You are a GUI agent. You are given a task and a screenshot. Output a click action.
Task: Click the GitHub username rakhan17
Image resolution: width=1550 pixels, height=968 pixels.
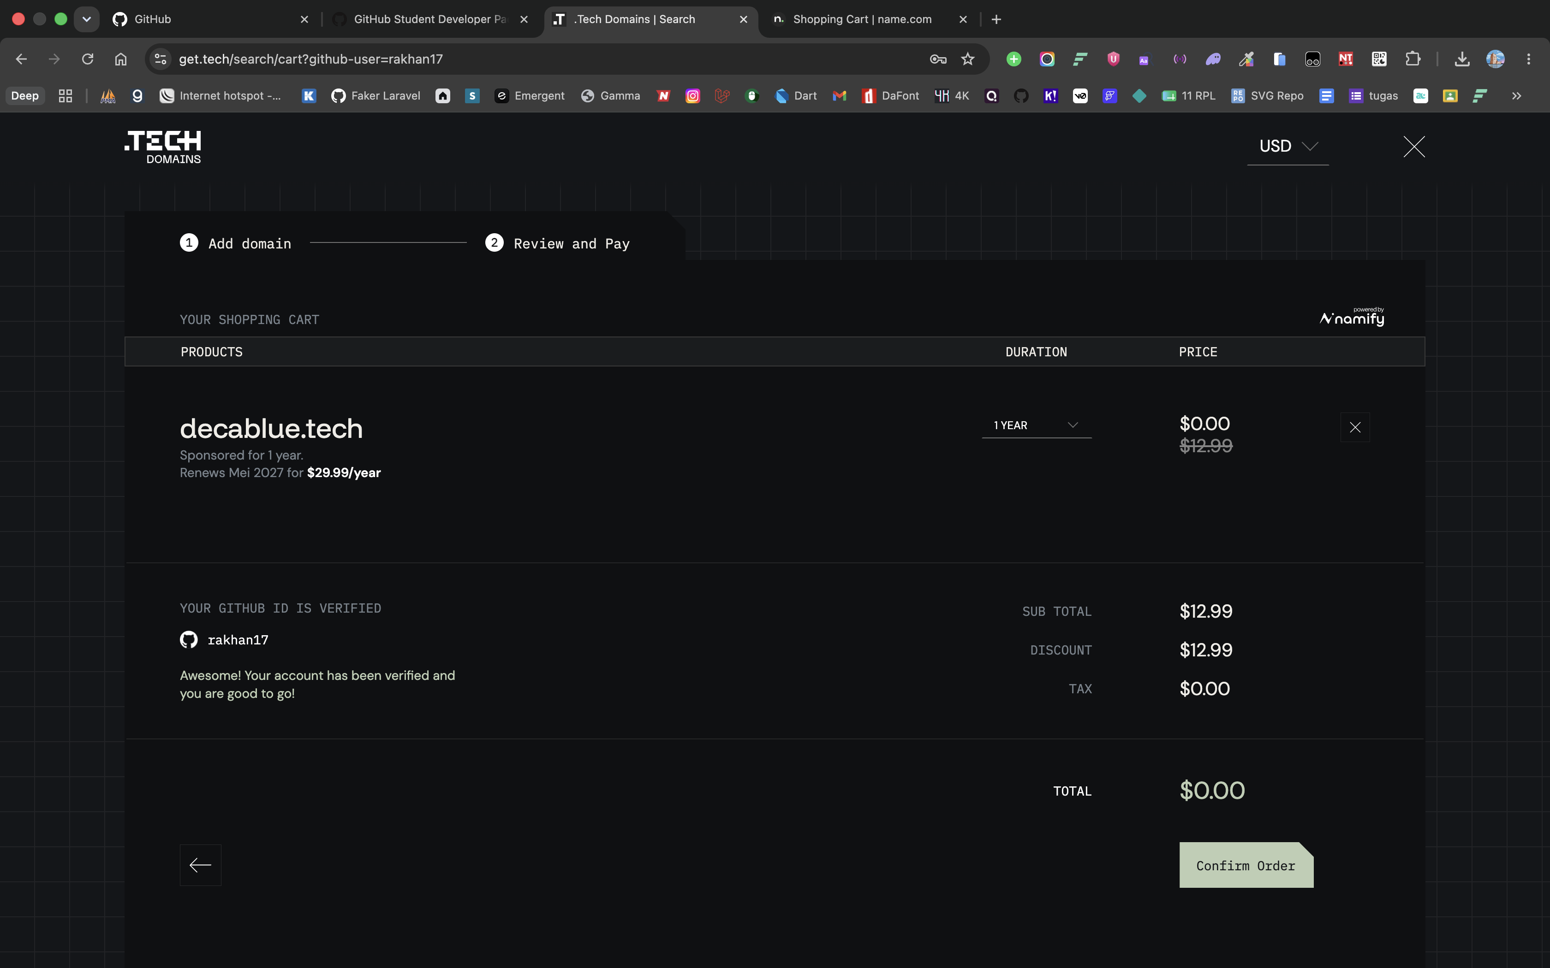click(x=238, y=640)
